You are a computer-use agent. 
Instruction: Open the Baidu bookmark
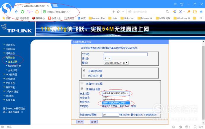tap(81, 18)
